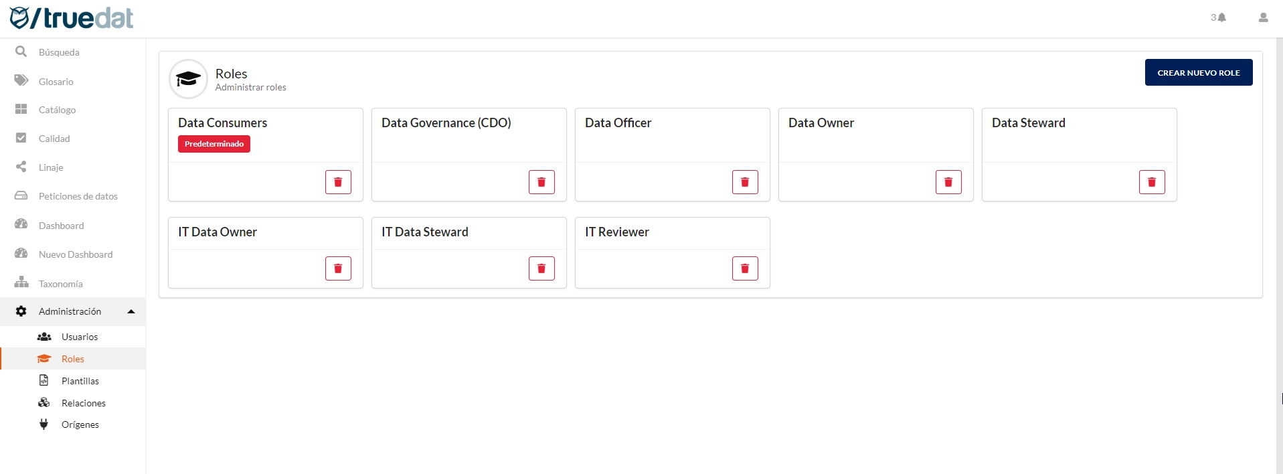Image resolution: width=1283 pixels, height=474 pixels.
Task: Delete the Data Steward role
Action: [x=1152, y=182]
